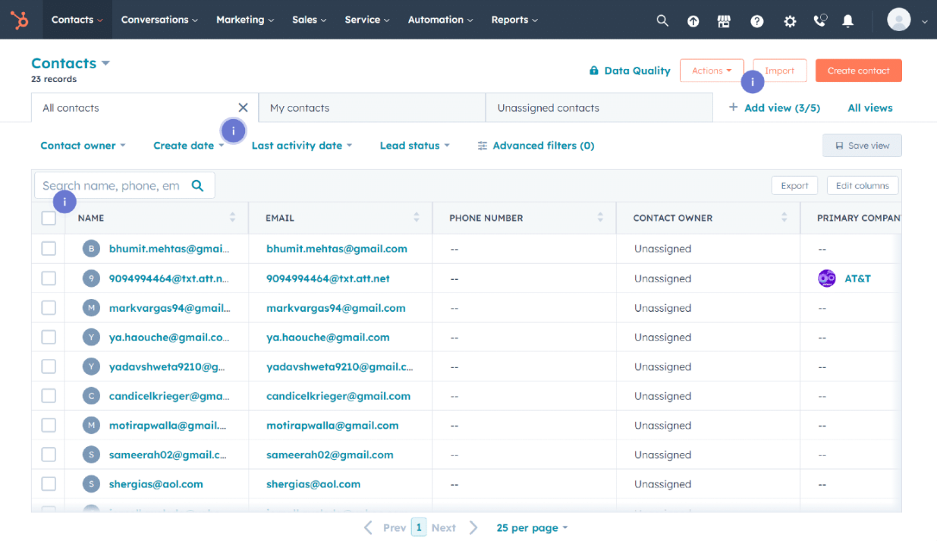Click the Advanced filters sliders icon
Screen dimensions: 937x541
[x=483, y=146]
